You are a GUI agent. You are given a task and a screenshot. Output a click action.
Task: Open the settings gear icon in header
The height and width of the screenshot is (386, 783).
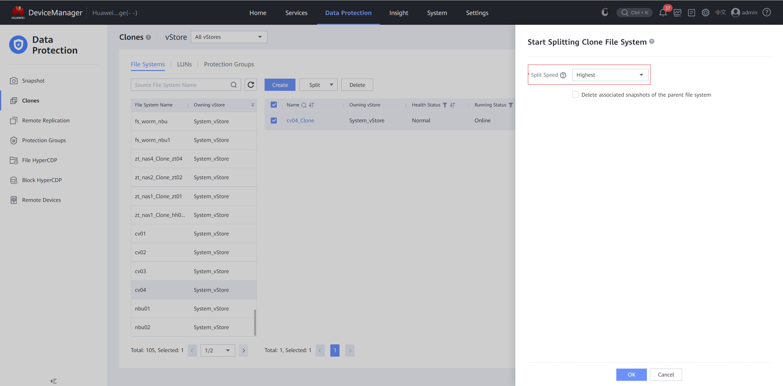[705, 13]
